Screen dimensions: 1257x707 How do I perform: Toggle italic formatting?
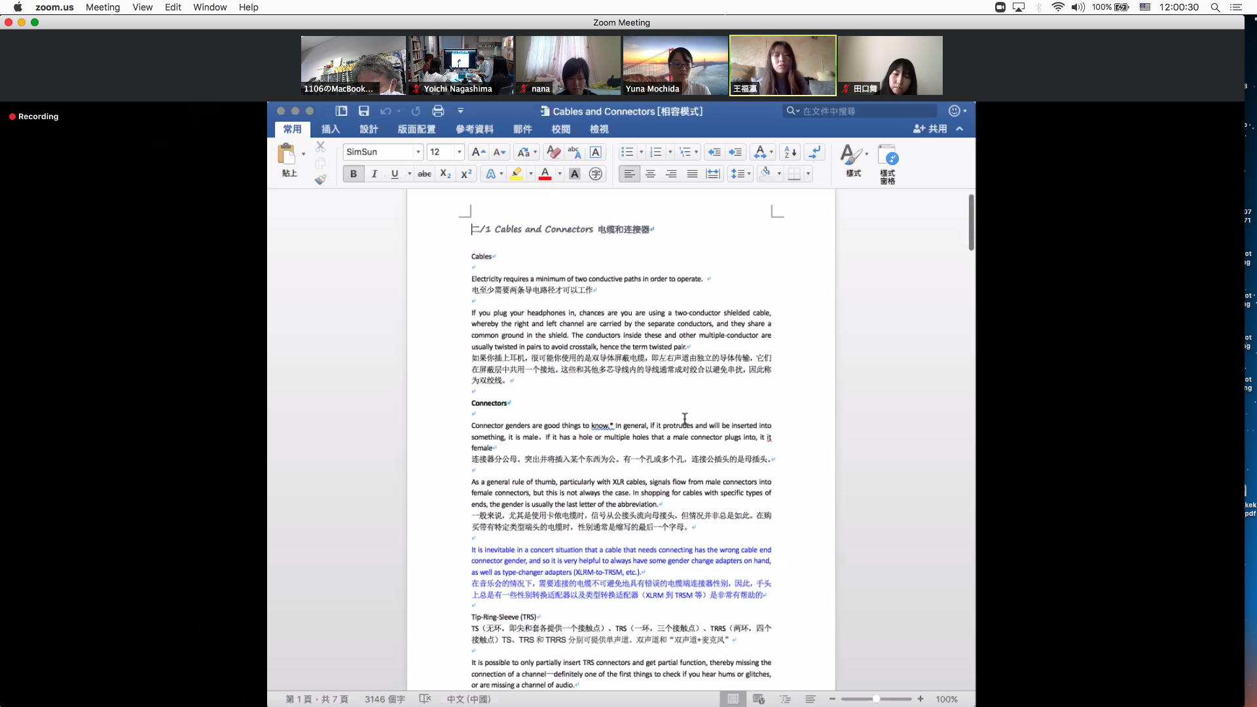coord(374,173)
